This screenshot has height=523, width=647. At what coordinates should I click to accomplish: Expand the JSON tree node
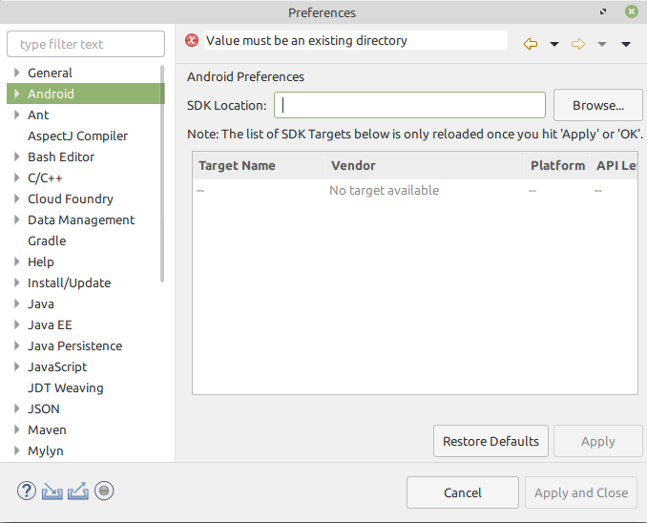pos(16,408)
